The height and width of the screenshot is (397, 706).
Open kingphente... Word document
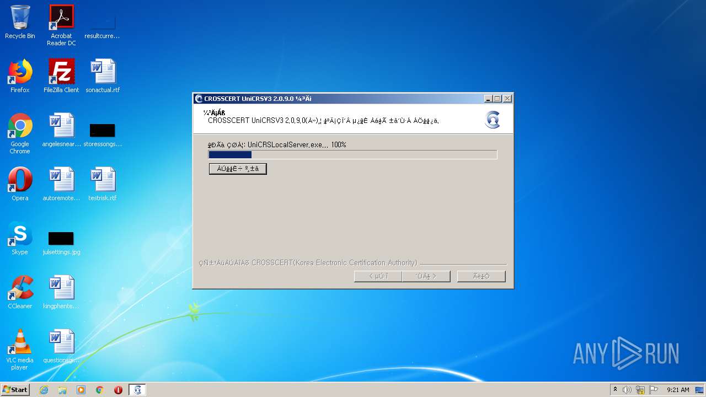click(x=61, y=292)
